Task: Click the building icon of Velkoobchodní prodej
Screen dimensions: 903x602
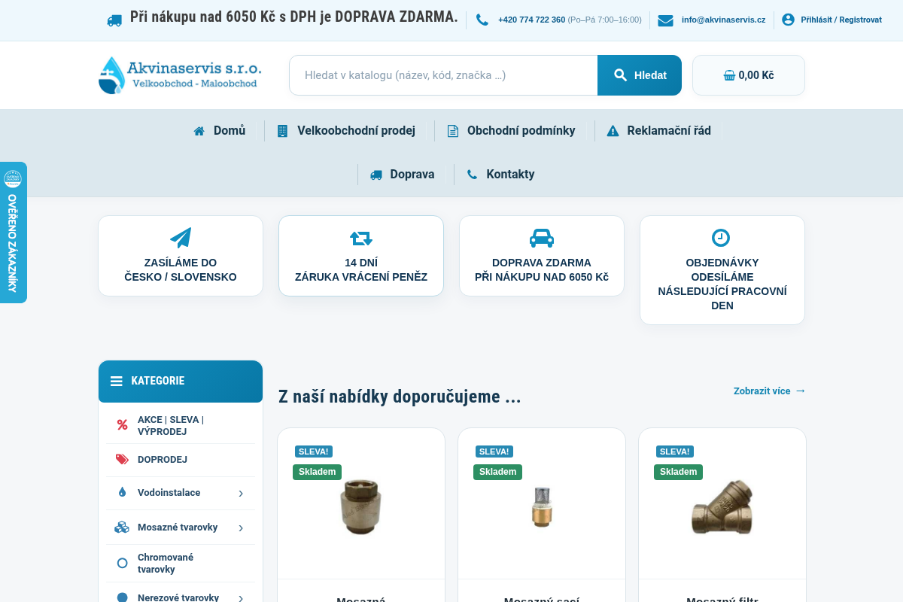Action: (x=282, y=131)
